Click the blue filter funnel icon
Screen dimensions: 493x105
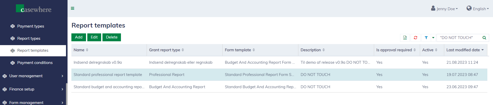[426, 38]
